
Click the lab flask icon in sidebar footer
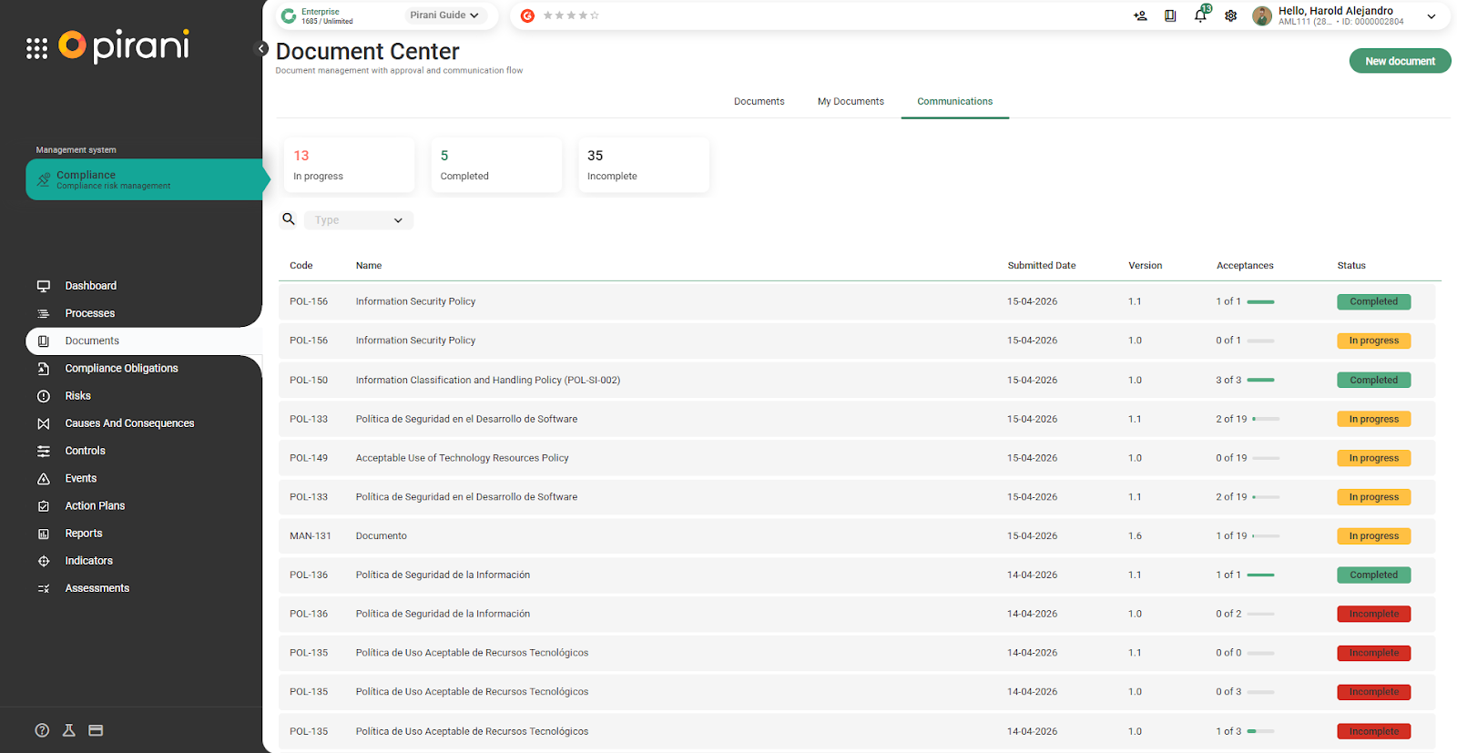coord(68,730)
